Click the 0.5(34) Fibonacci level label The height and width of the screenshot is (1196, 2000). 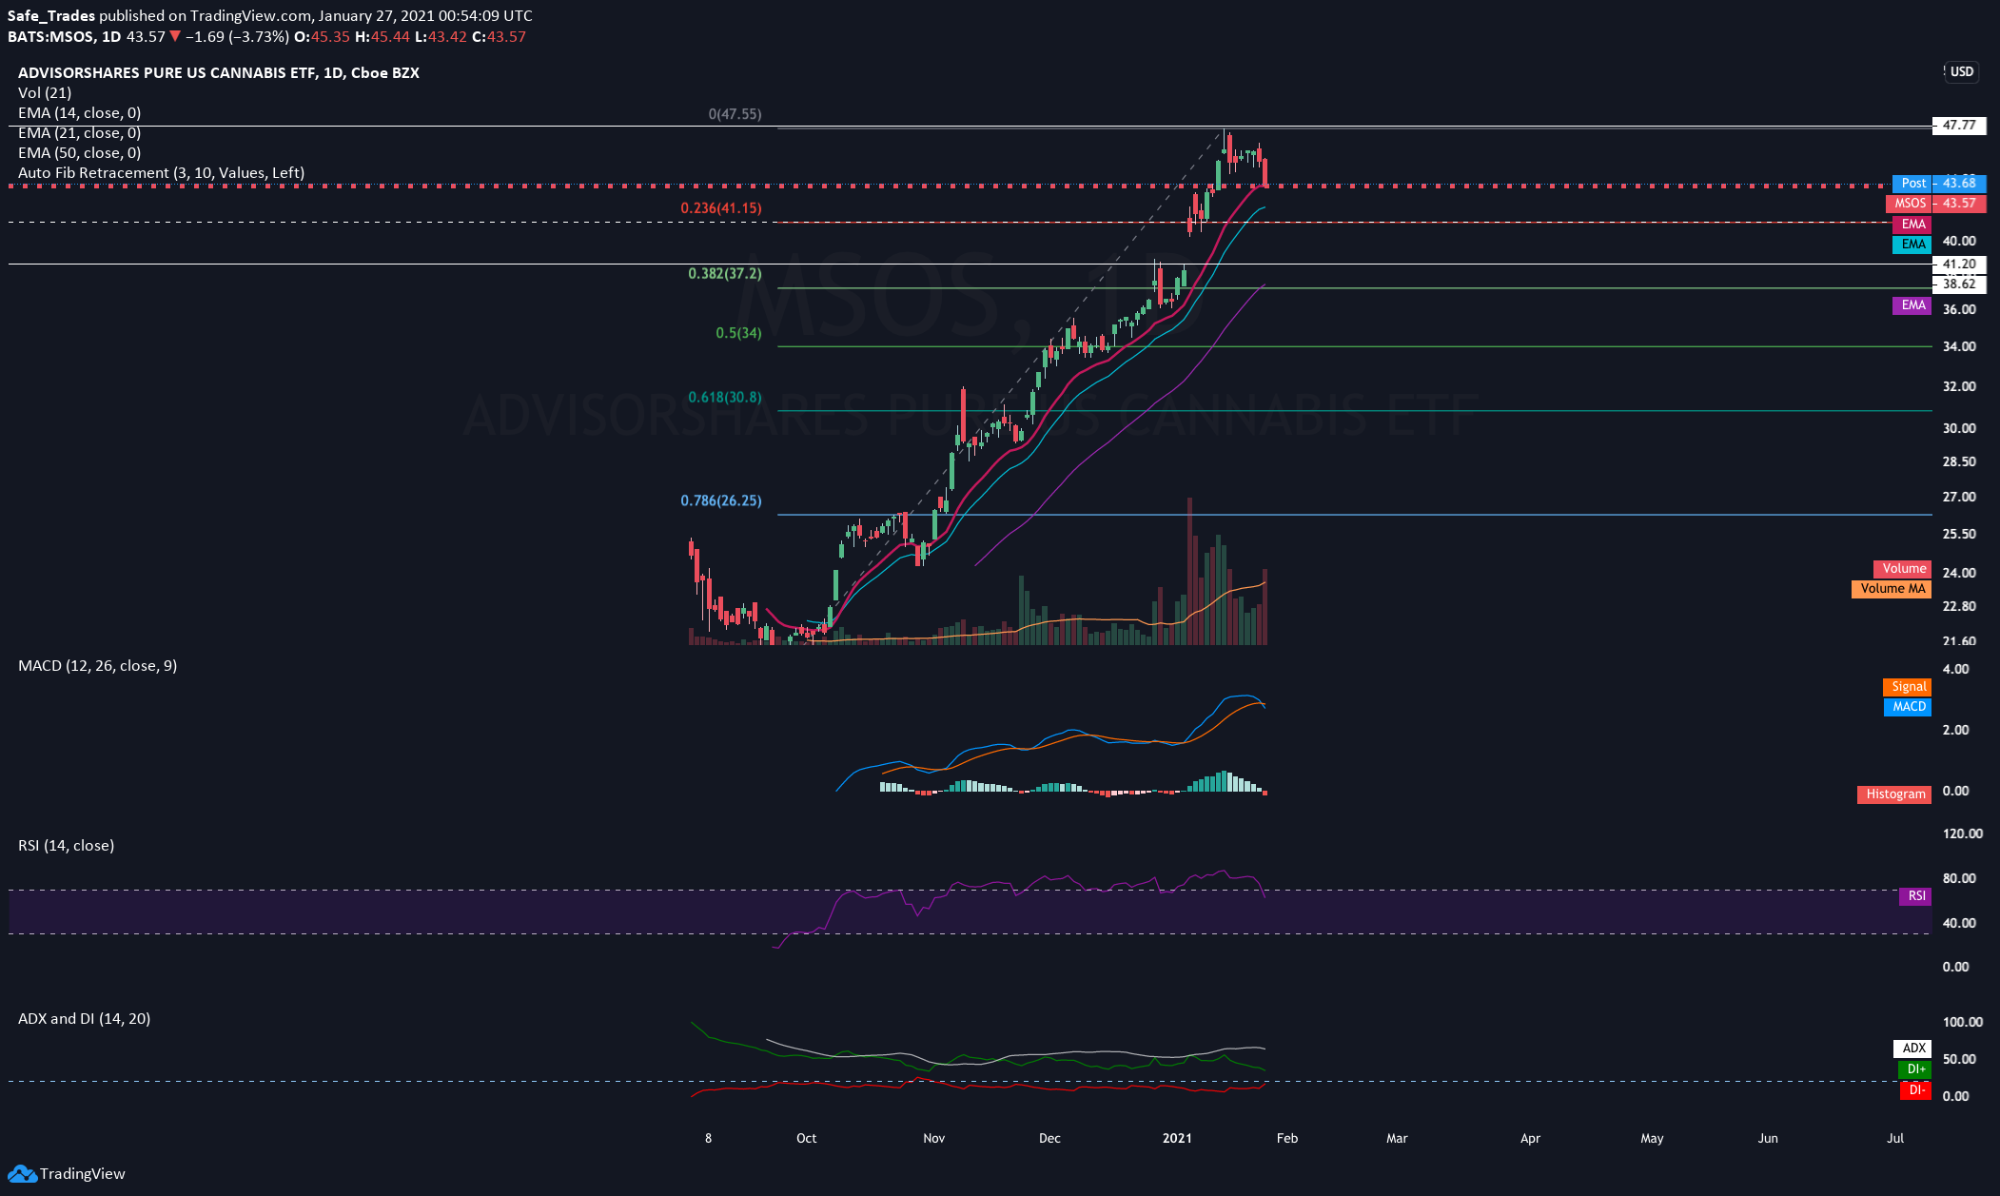pos(739,334)
